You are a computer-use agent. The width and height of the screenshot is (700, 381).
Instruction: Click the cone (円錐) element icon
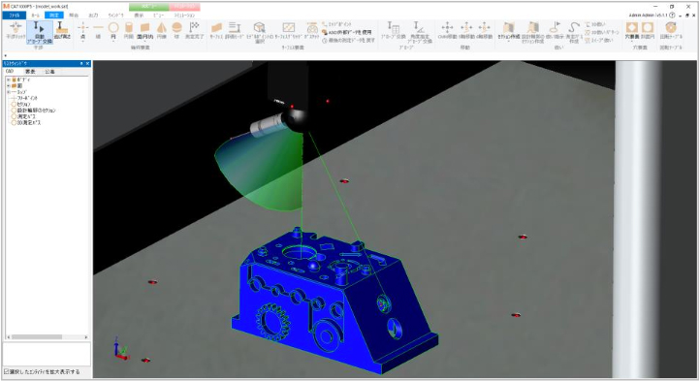(162, 31)
